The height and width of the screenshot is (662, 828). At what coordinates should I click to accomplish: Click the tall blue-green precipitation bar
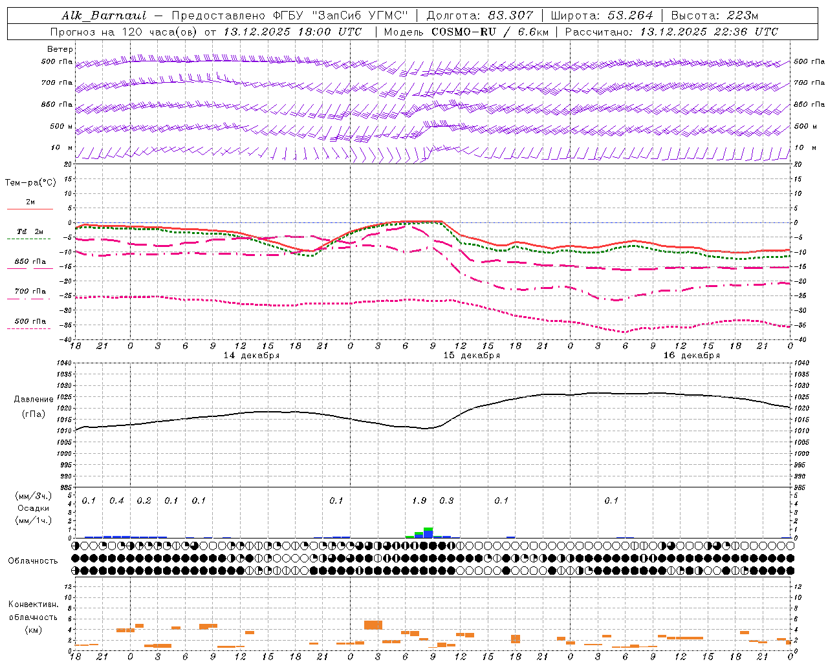point(428,533)
